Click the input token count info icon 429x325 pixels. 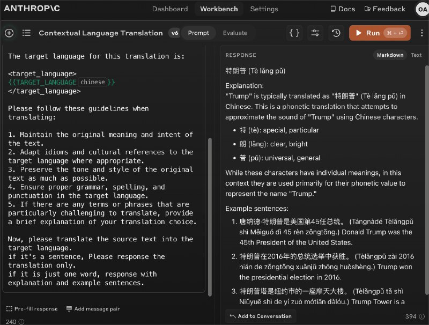tap(21, 322)
